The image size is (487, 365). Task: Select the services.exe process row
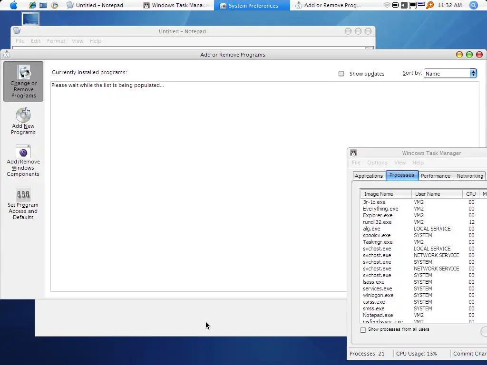[x=424, y=288]
